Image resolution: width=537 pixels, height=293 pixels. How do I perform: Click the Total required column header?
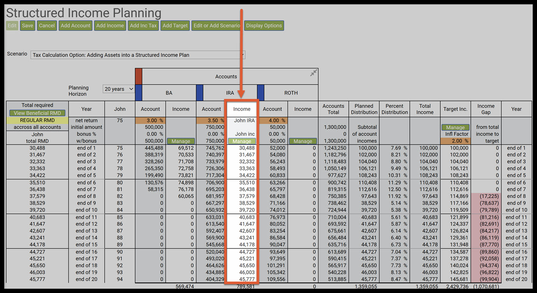[x=38, y=105]
